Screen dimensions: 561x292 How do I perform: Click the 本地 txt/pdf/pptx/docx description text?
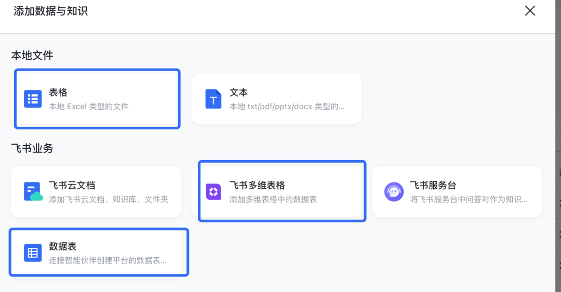[287, 107]
